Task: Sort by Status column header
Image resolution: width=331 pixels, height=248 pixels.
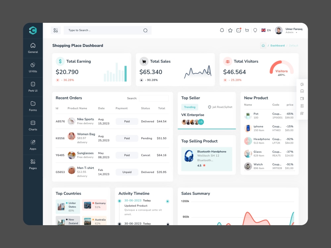Action: pos(145,108)
